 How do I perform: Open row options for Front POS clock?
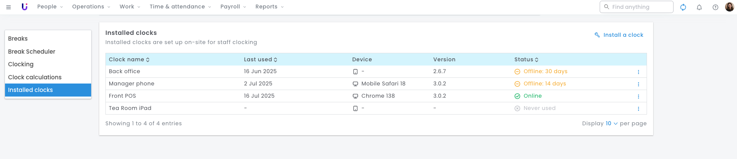pyautogui.click(x=639, y=97)
